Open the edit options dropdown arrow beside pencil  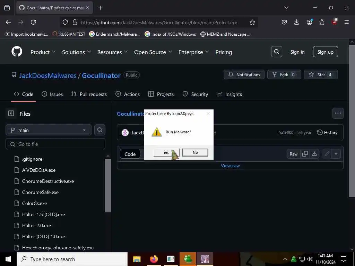[x=336, y=154]
